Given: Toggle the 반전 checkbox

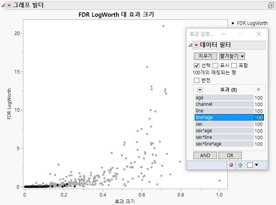Looking at the screenshot, I should click(x=197, y=81).
